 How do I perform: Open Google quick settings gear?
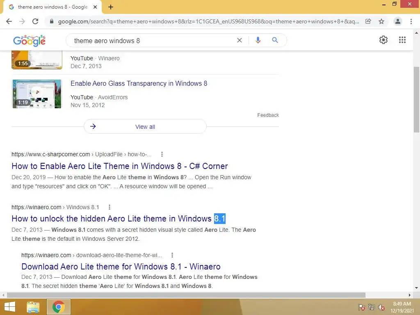tap(383, 40)
